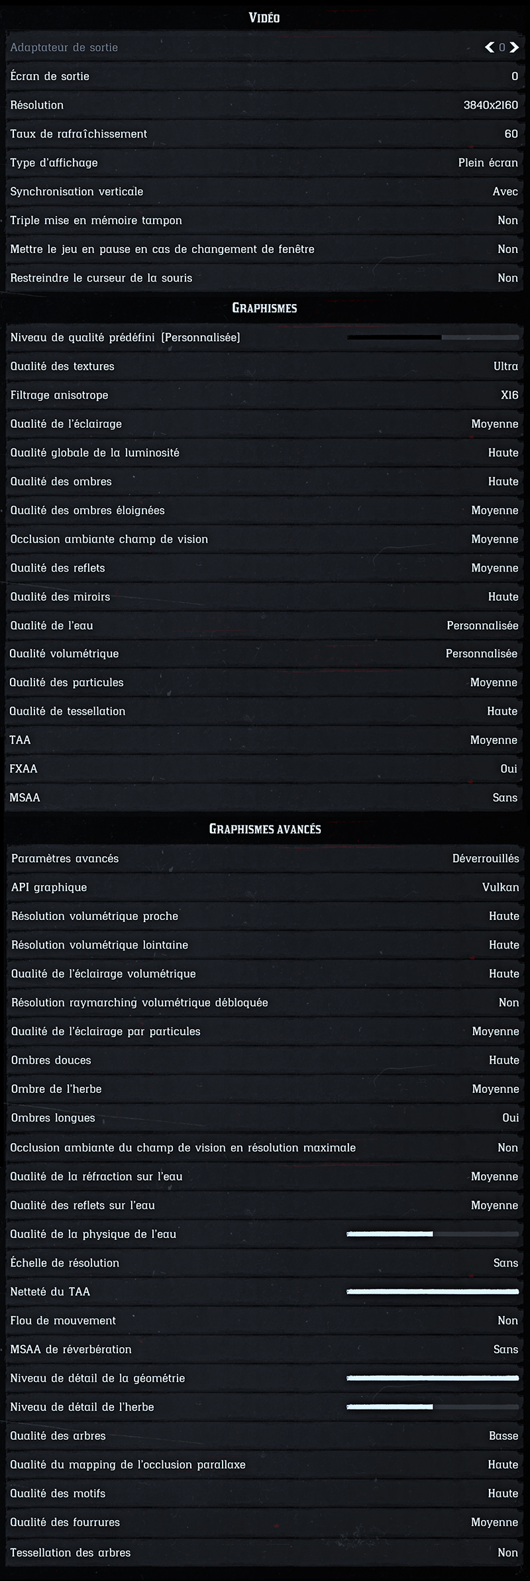The height and width of the screenshot is (1581, 530).
Task: Click left arrow of Adaptateur de sortie
Action: coord(490,47)
